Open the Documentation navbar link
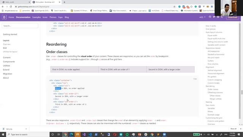Screen dimensions: 243x137 pyautogui.click(x=23, y=17)
